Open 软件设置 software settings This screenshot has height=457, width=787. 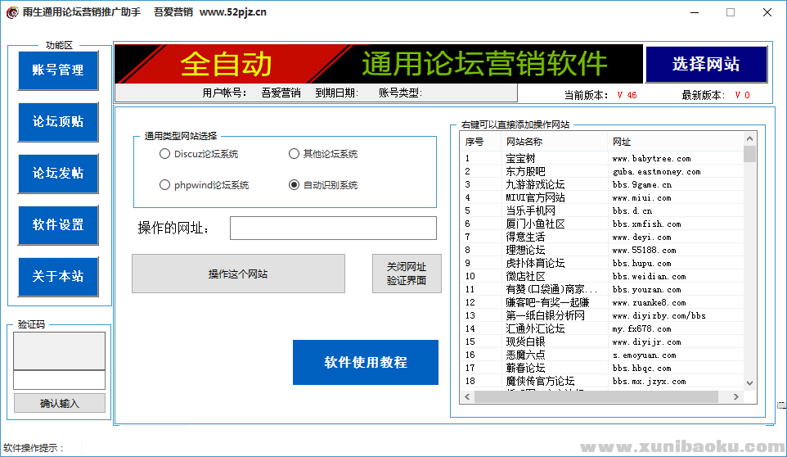point(58,225)
